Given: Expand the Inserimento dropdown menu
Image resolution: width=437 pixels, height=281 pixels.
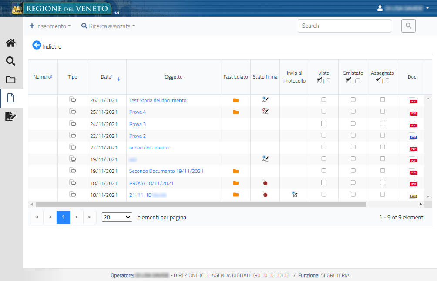Looking at the screenshot, I should point(50,26).
